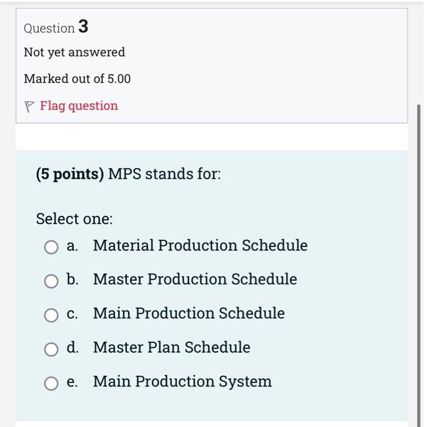Click the 'Marked out of 5.00' text
The width and height of the screenshot is (424, 427).
pos(77,79)
